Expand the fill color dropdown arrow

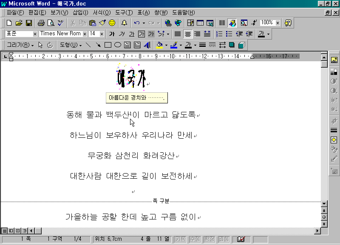click(166, 45)
